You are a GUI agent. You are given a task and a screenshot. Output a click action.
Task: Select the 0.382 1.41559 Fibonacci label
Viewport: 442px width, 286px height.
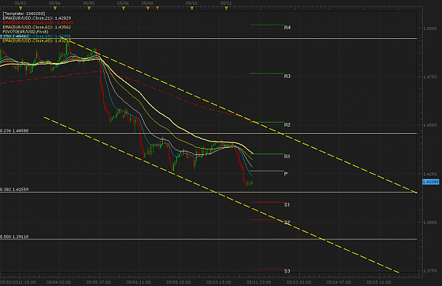click(x=14, y=189)
